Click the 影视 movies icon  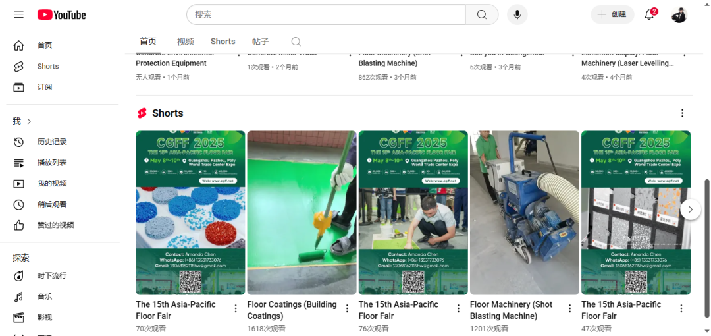[18, 318]
